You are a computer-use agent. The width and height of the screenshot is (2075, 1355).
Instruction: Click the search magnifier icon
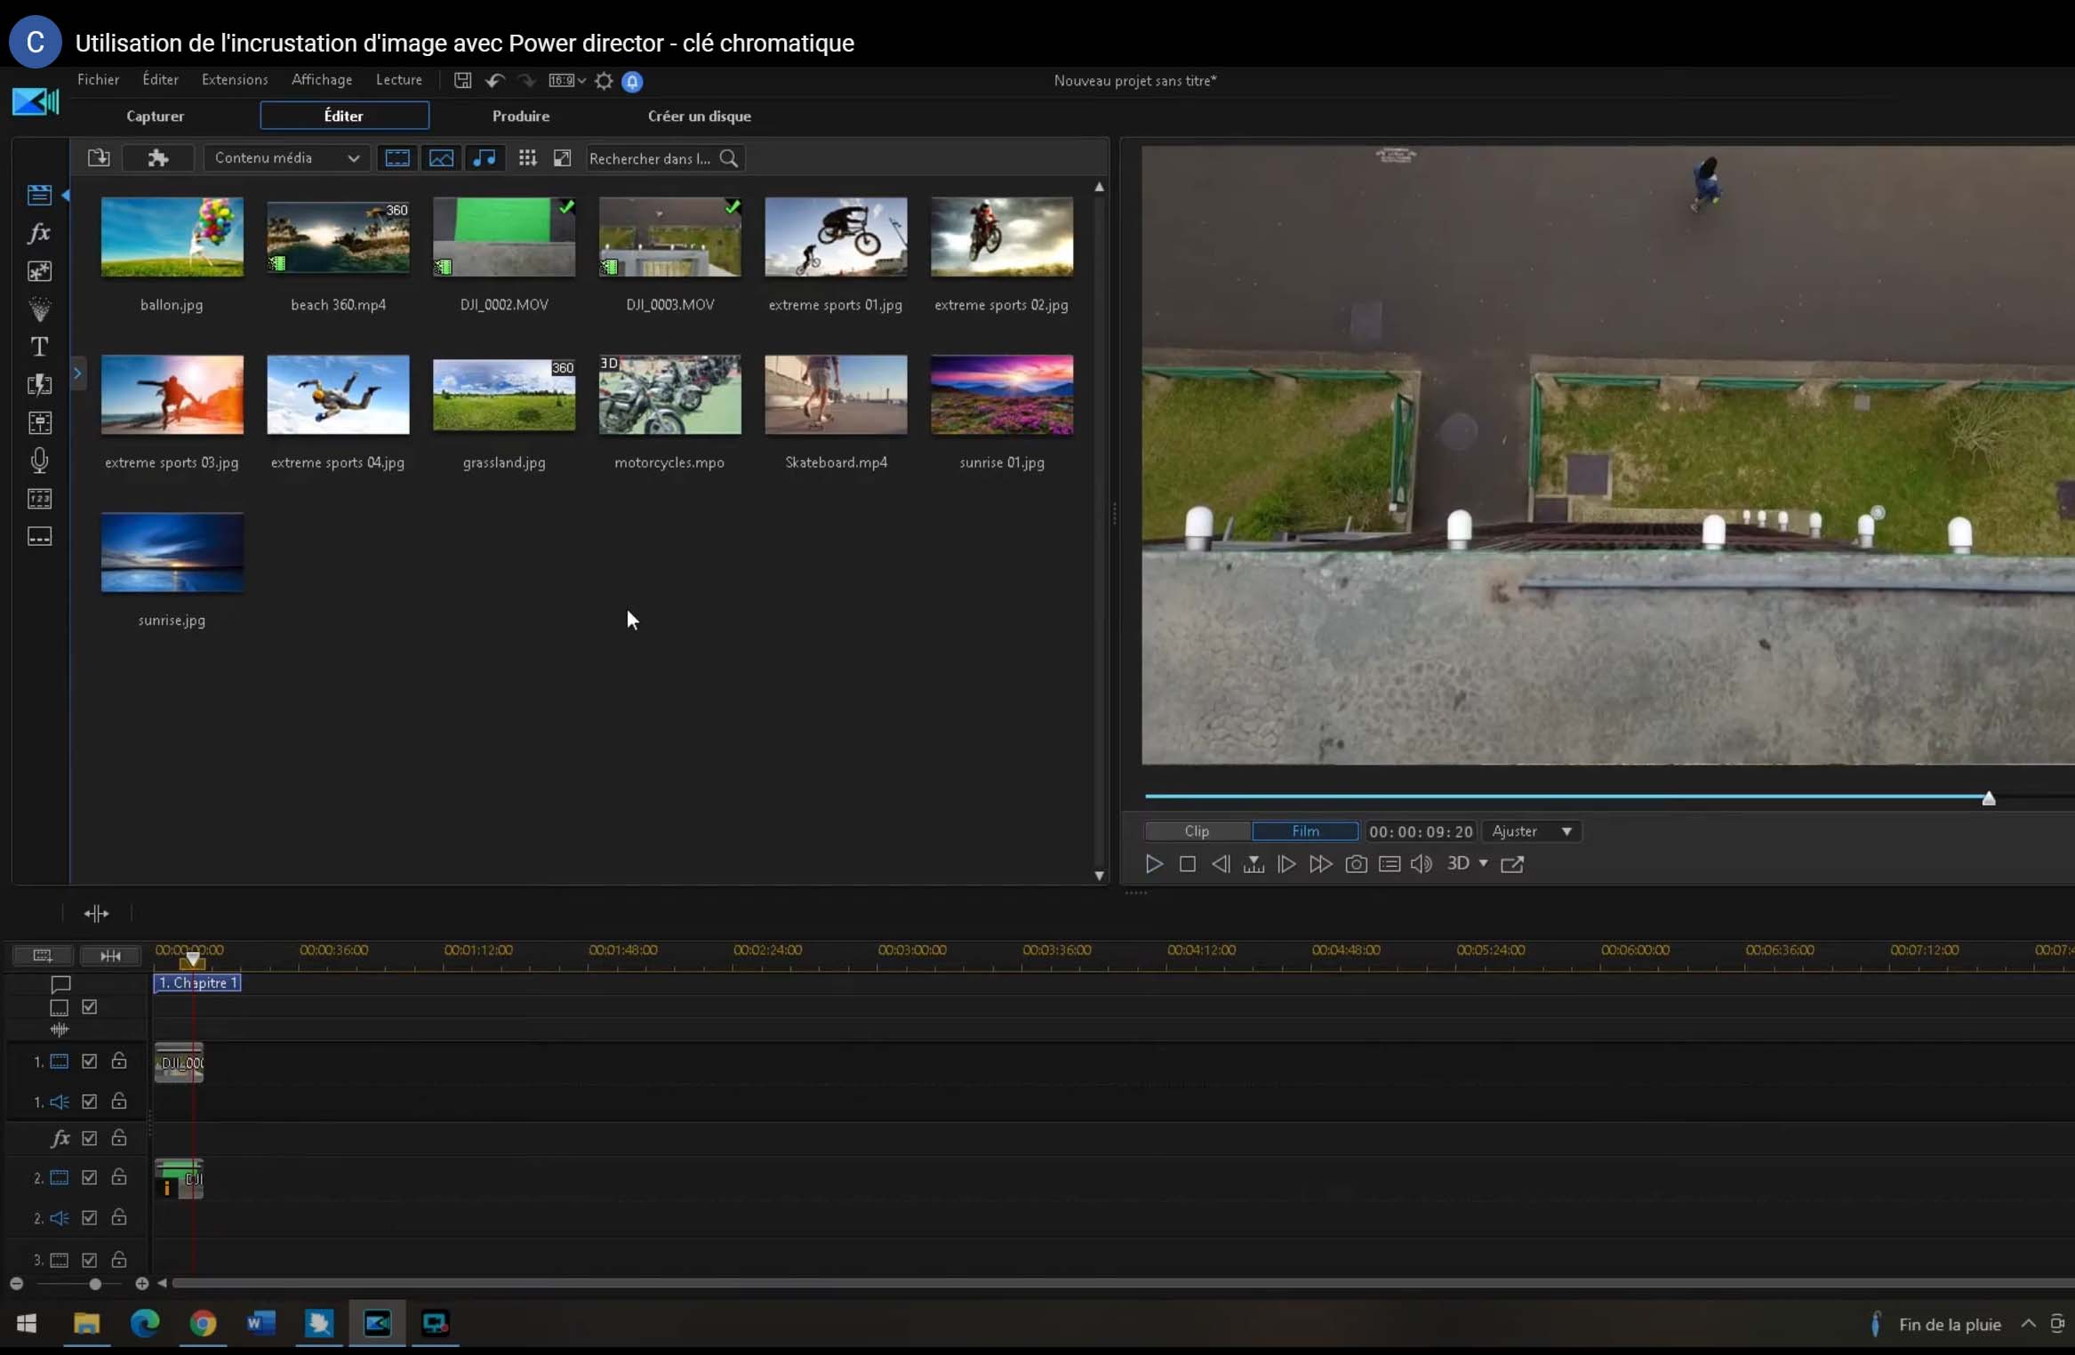pyautogui.click(x=729, y=158)
